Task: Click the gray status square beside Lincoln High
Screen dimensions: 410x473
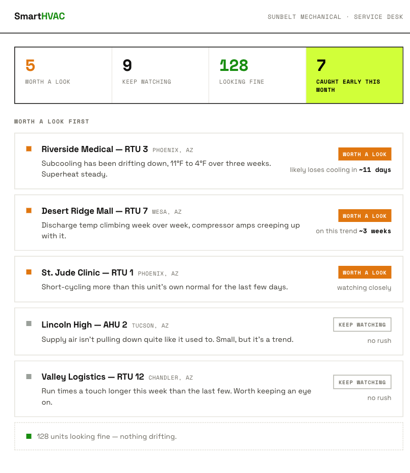Action: pos(29,323)
